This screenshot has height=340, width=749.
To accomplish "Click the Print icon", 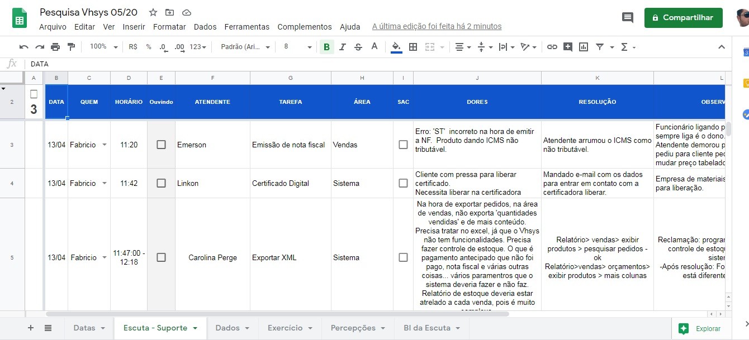I will click(55, 47).
